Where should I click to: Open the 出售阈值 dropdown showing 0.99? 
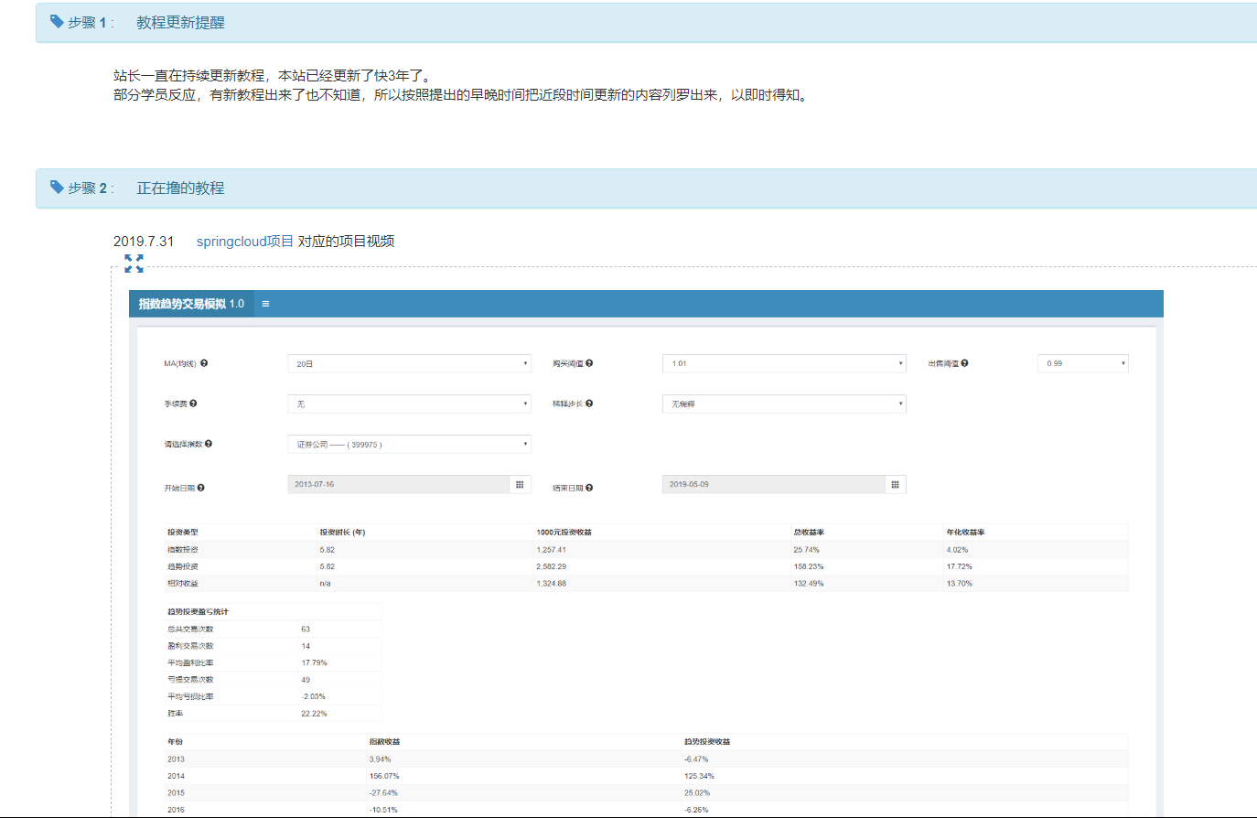click(1083, 363)
